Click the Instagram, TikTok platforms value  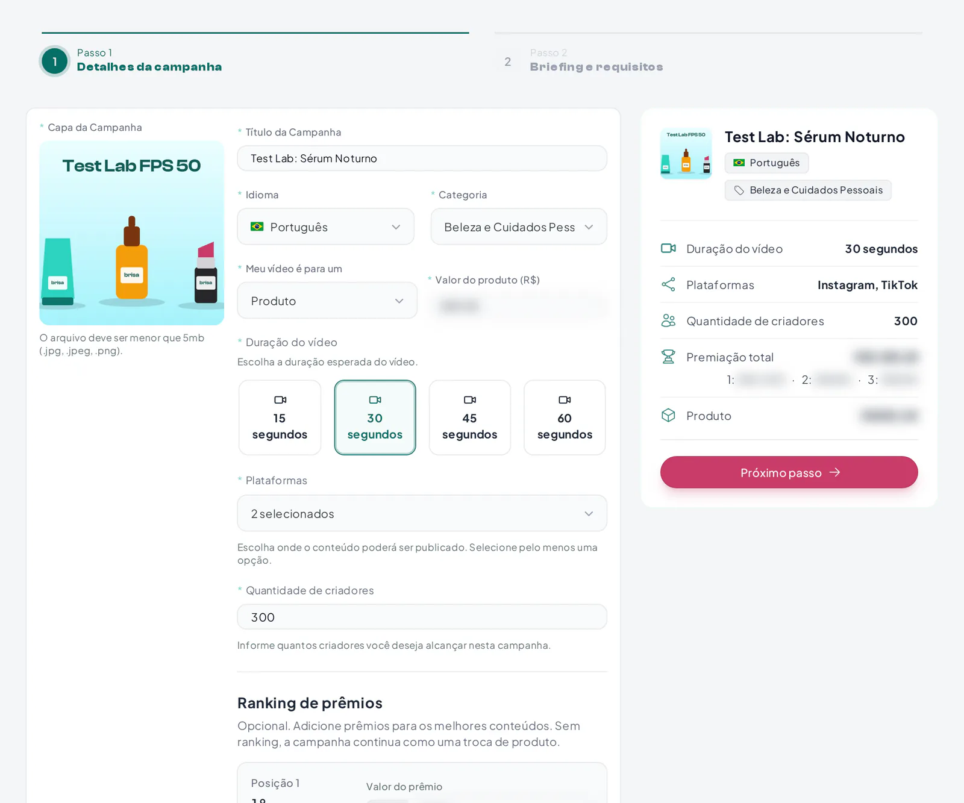coord(868,285)
